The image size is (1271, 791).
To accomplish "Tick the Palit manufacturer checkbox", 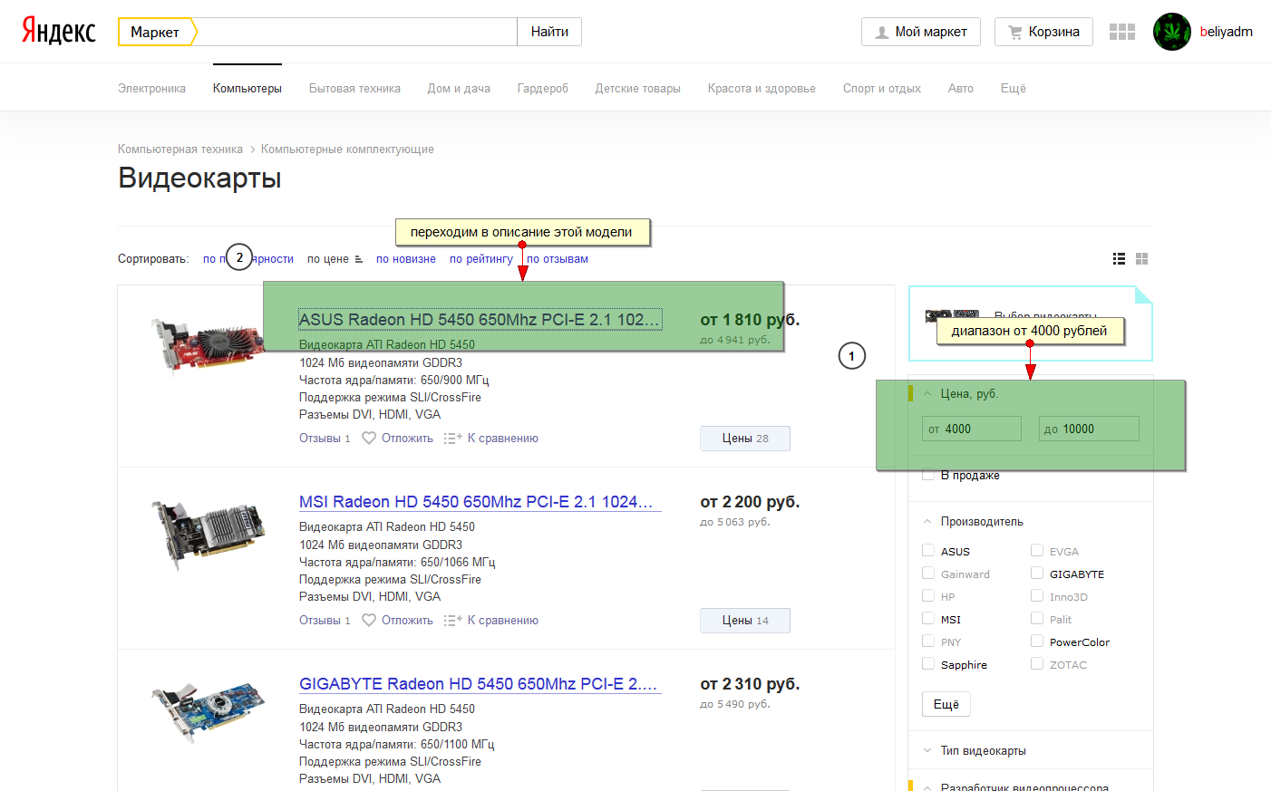I will point(1037,618).
